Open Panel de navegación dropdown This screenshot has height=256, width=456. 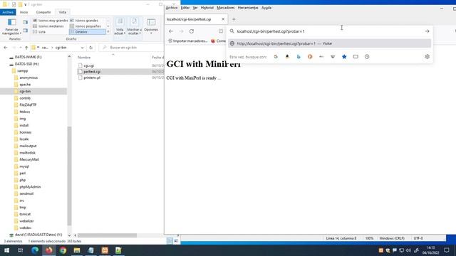click(x=11, y=27)
